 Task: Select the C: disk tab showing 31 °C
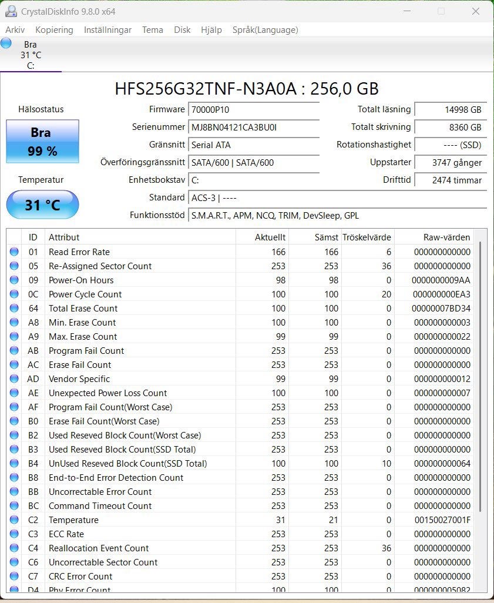31,55
